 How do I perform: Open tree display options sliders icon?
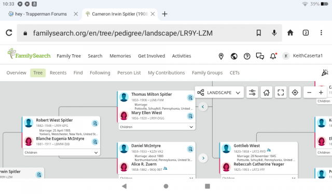252,93
